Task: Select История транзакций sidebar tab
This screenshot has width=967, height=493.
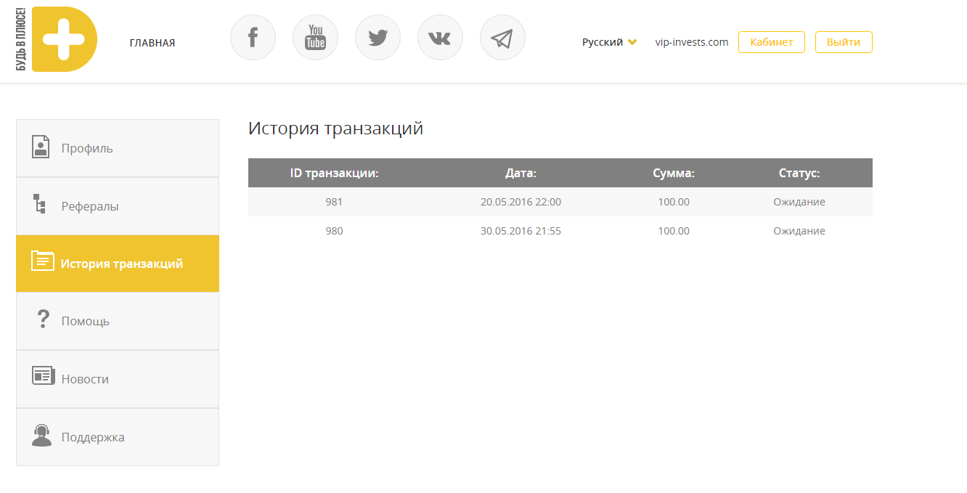Action: (118, 264)
